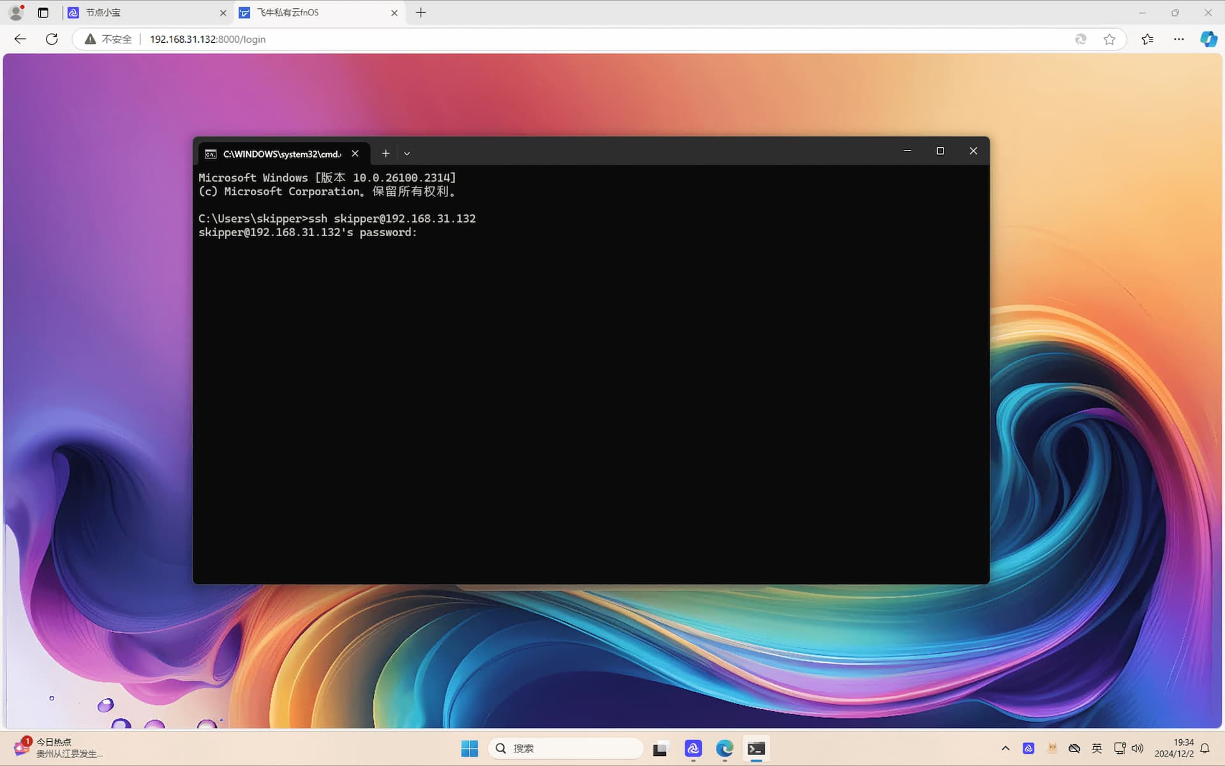1225x766 pixels.
Task: Open the tab actions menu button
Action: [x=43, y=13]
